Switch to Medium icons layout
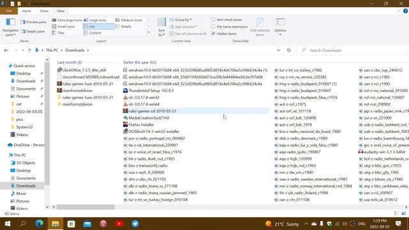Screen dimensions: 409x230 click(x=129, y=20)
